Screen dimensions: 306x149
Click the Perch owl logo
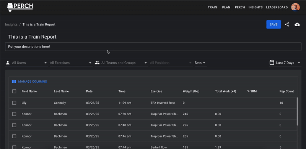pos(20,7)
